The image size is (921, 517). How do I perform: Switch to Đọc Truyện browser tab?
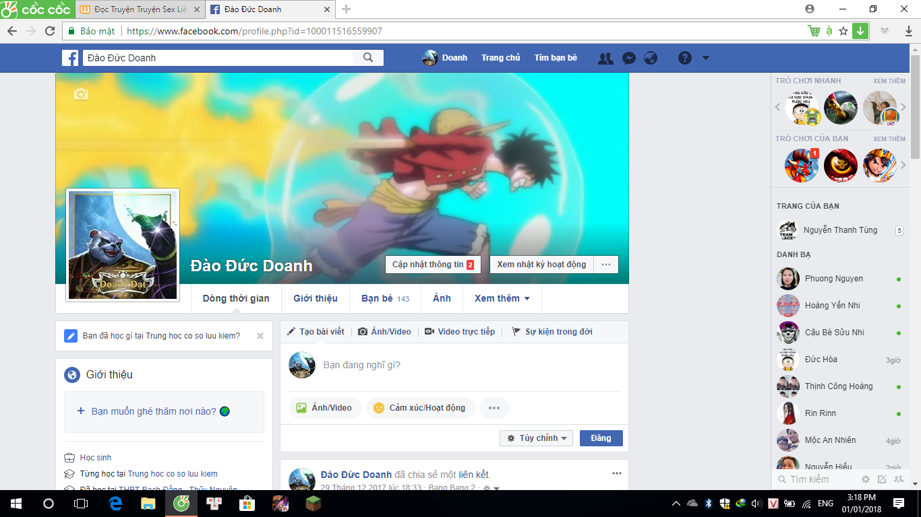click(139, 9)
